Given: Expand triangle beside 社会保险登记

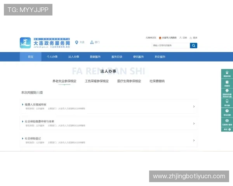Looking at the screenshot, I should tap(23, 138).
